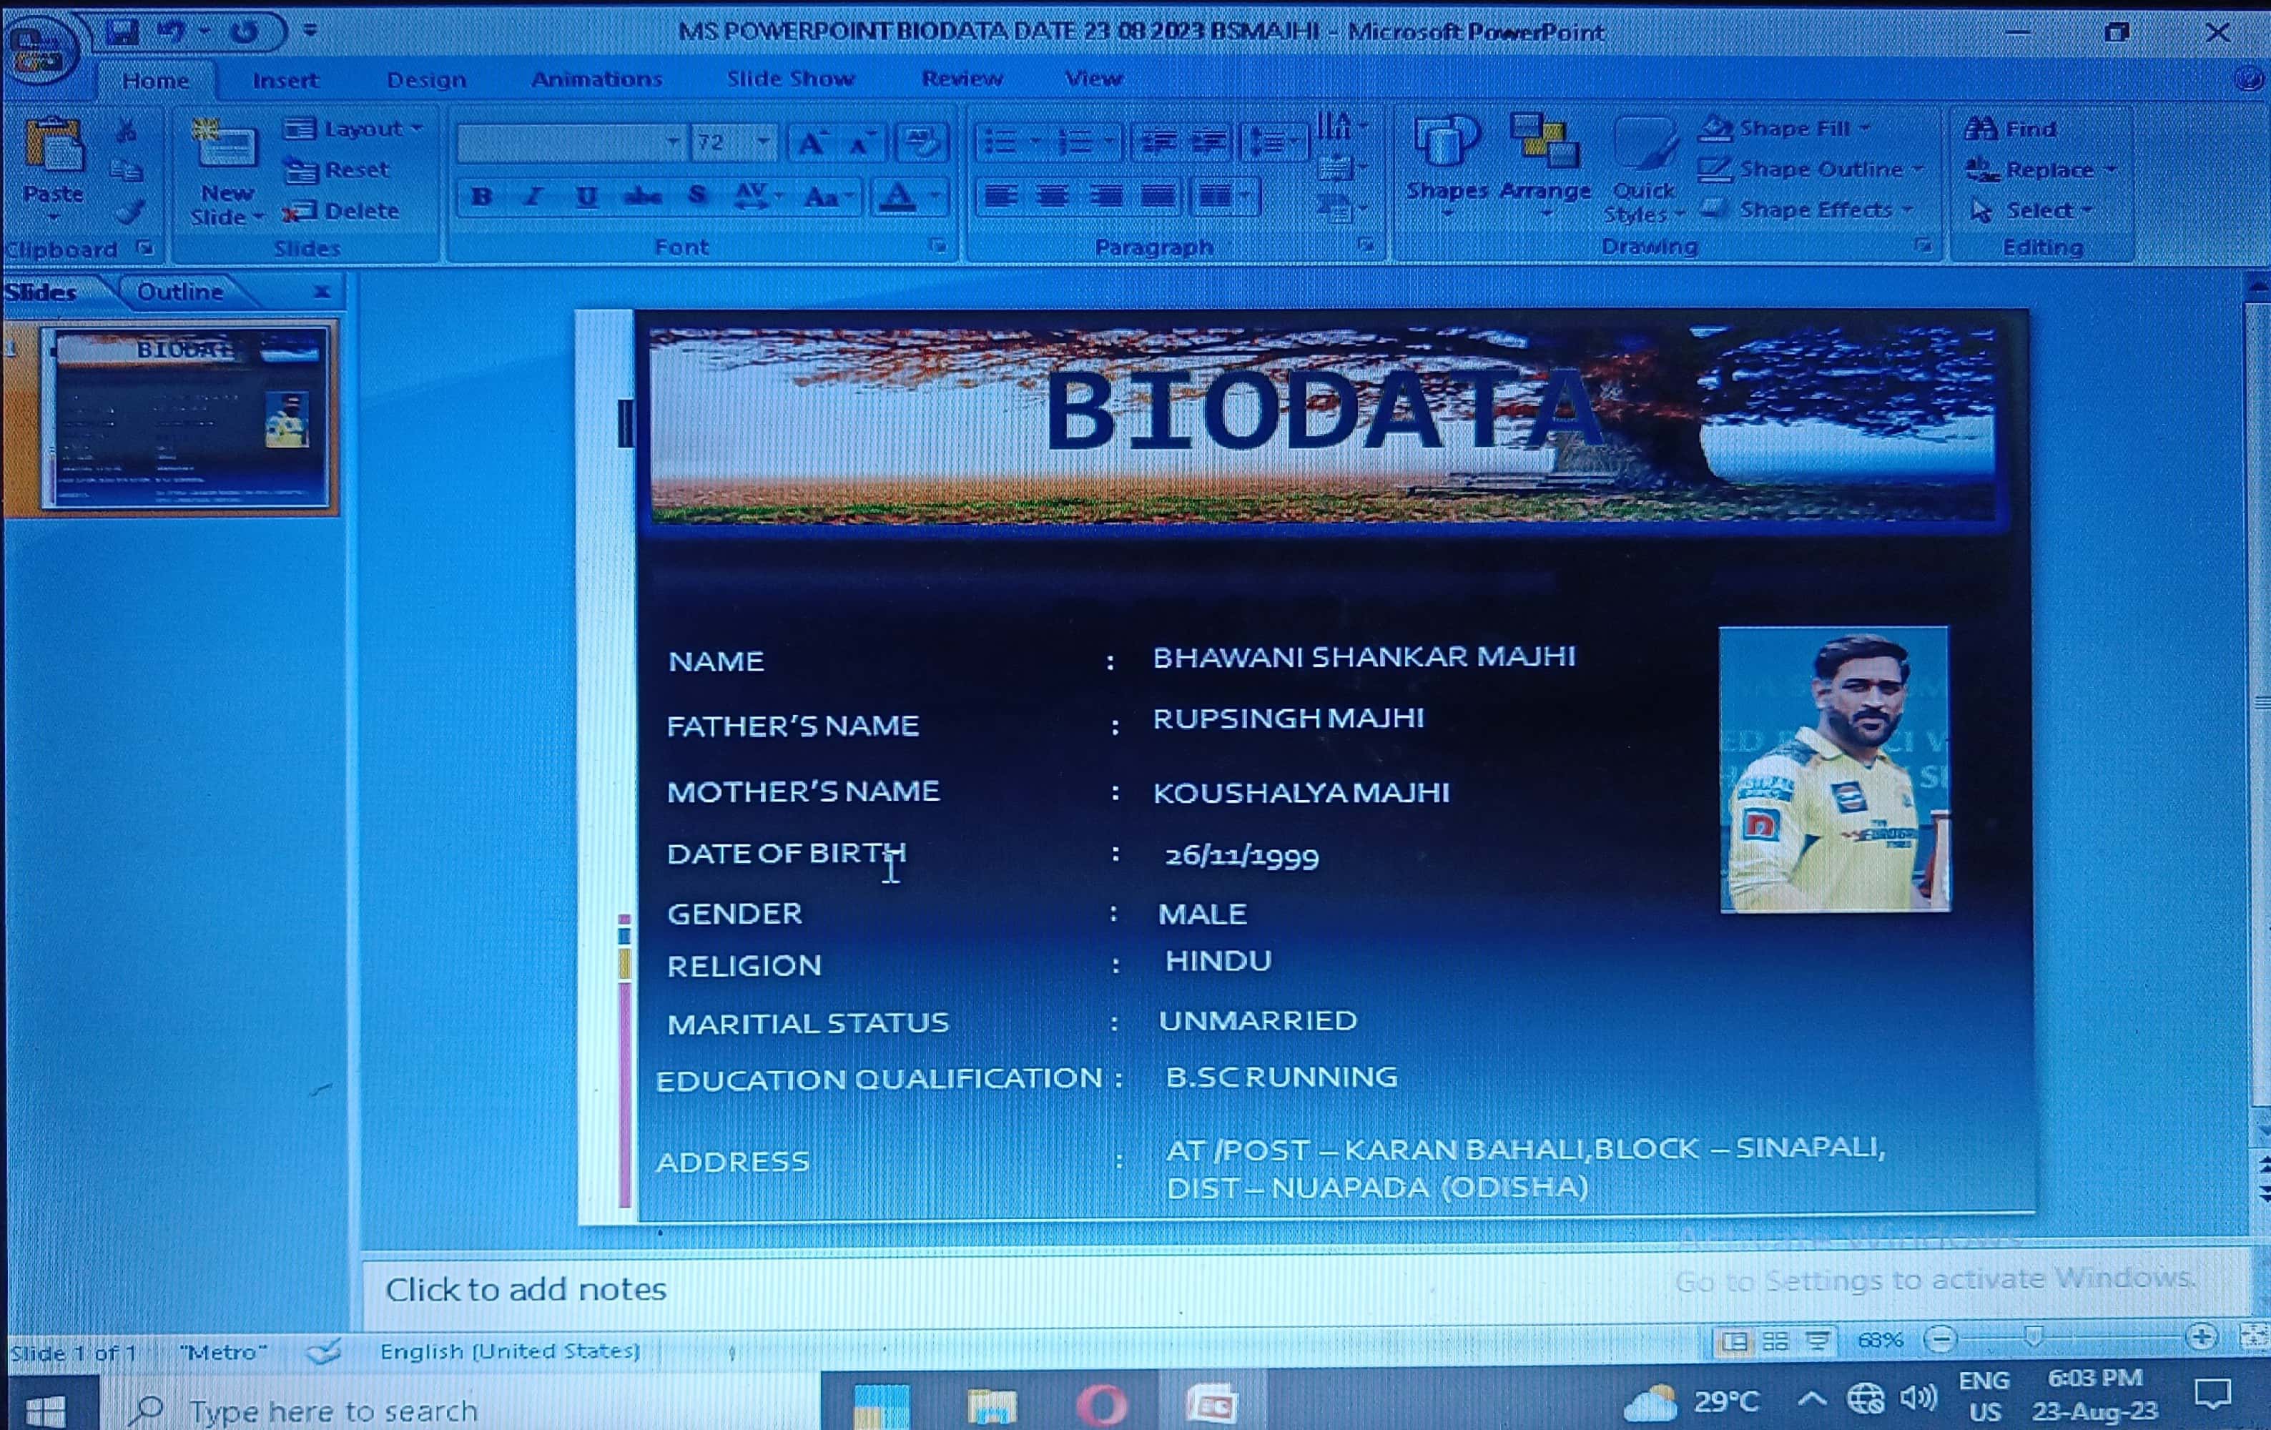This screenshot has width=2271, height=1430.
Task: Click the zoom slider handle in status bar
Action: click(2034, 1338)
